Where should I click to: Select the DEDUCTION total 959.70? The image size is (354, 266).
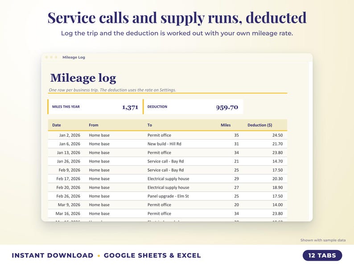[227, 107]
